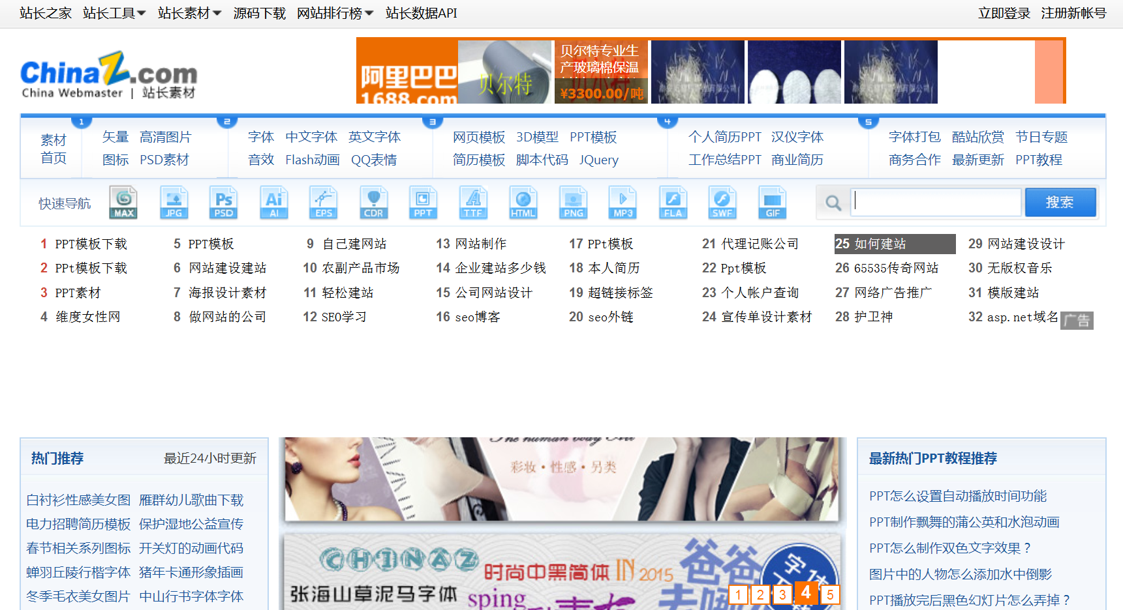Select the GIF file format icon
This screenshot has width=1123, height=610.
(772, 203)
